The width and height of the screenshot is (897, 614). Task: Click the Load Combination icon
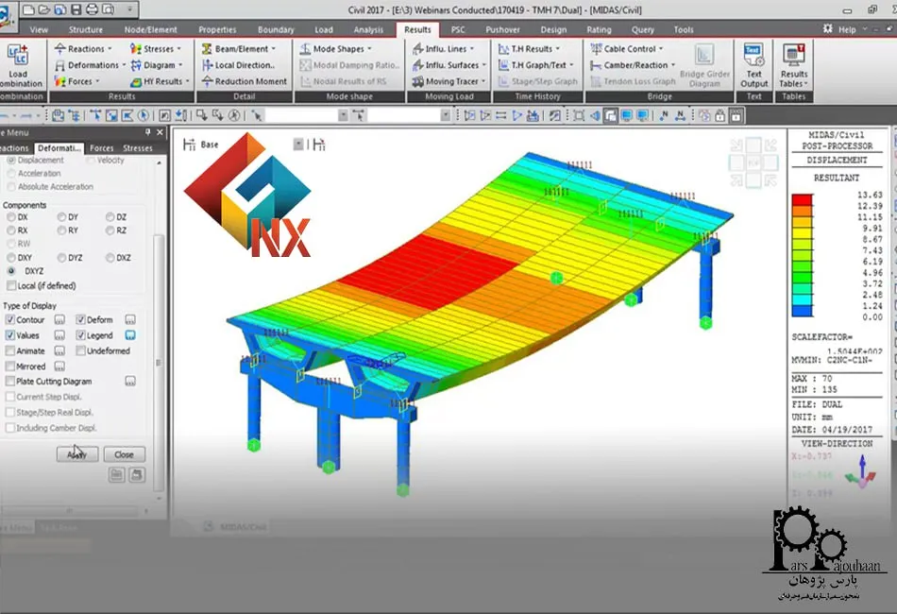click(18, 61)
